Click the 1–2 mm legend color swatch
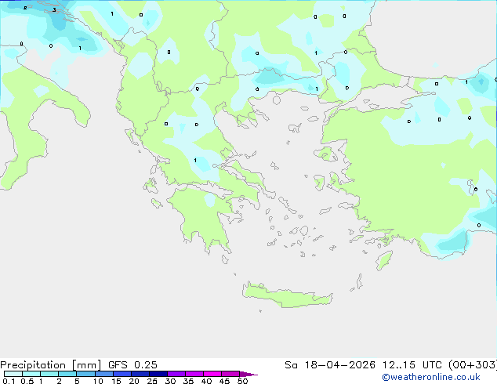Viewport: 497px width, 384px height. click(49, 374)
